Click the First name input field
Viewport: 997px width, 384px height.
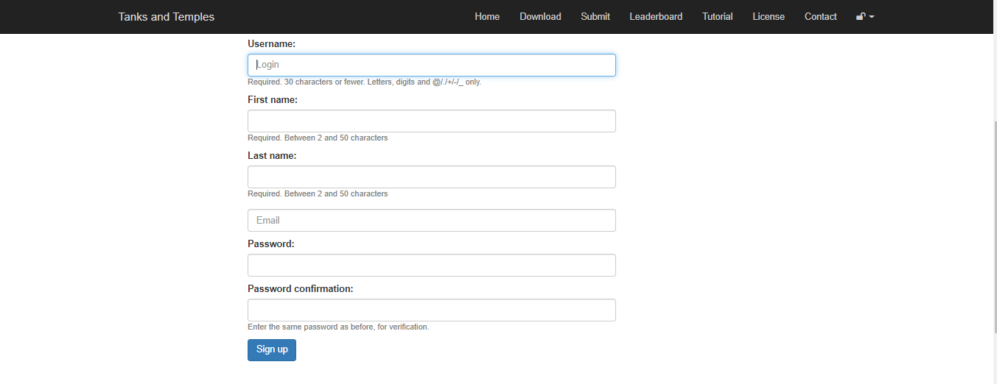(x=432, y=121)
